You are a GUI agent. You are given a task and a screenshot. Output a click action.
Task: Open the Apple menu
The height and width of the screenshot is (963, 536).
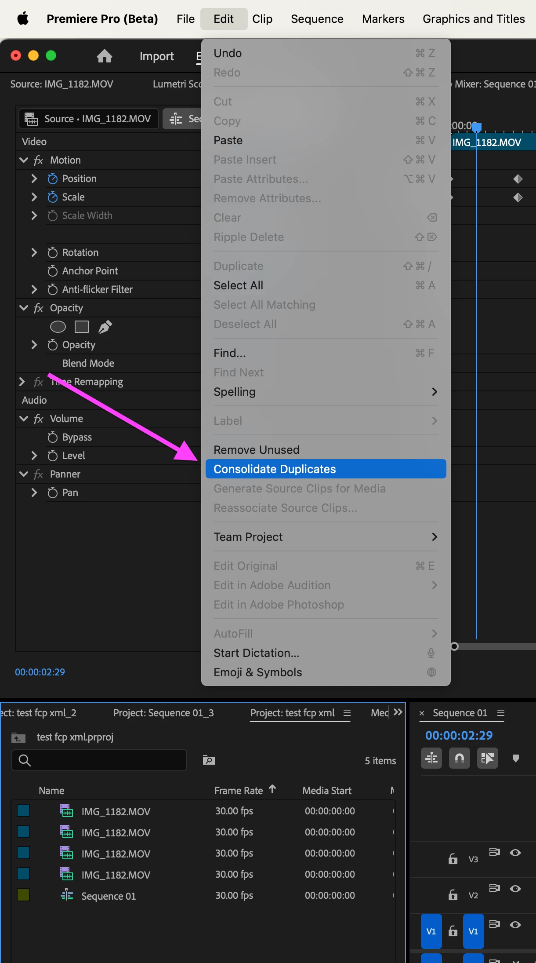click(x=23, y=19)
